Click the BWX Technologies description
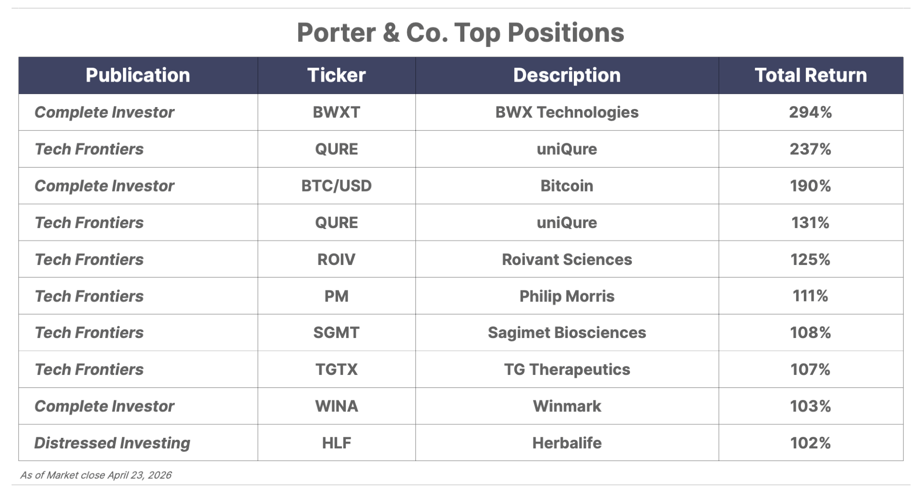The height and width of the screenshot is (494, 922). point(567,112)
